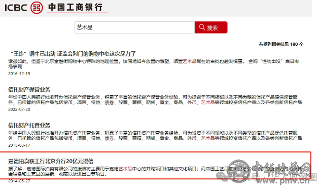Screen dimensions: 317x189
Task: Click snippet text beginning 话虽如此
Action: 154,64
